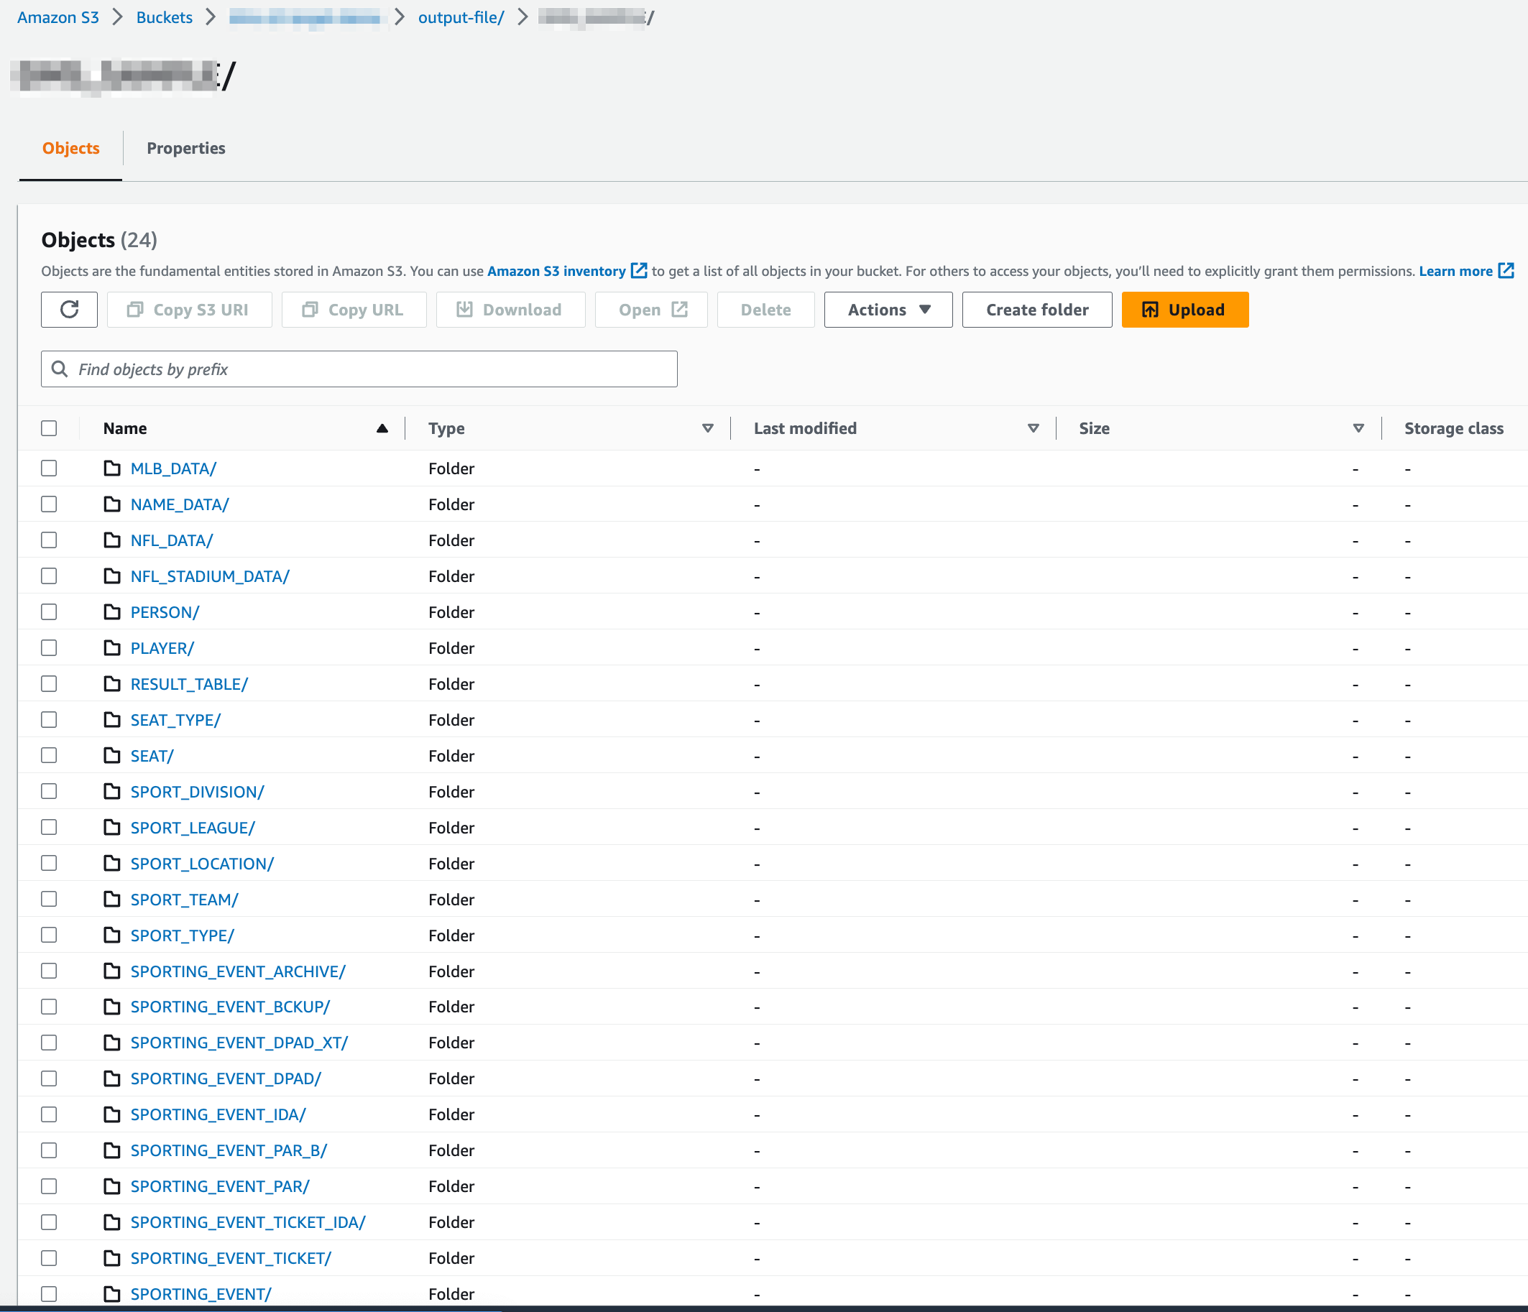Select the NFL_STADIUM_DATA/ row checkbox
The width and height of the screenshot is (1528, 1312).
point(49,576)
